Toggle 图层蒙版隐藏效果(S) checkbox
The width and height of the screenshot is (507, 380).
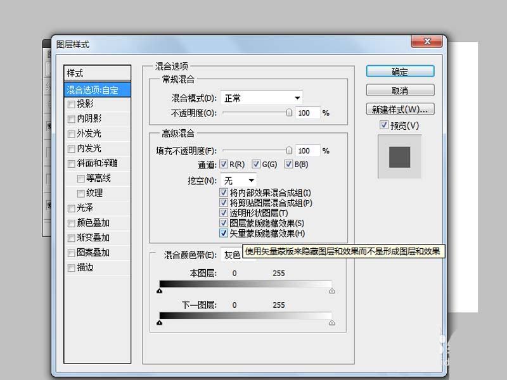pyautogui.click(x=224, y=223)
